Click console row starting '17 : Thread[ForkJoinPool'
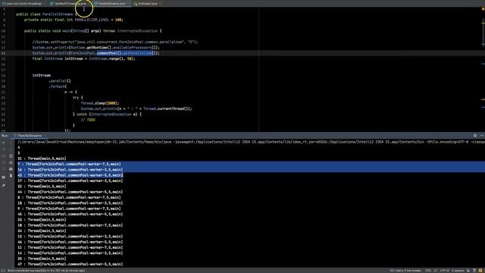Viewport: 485px width, 273px height. pos(70,180)
